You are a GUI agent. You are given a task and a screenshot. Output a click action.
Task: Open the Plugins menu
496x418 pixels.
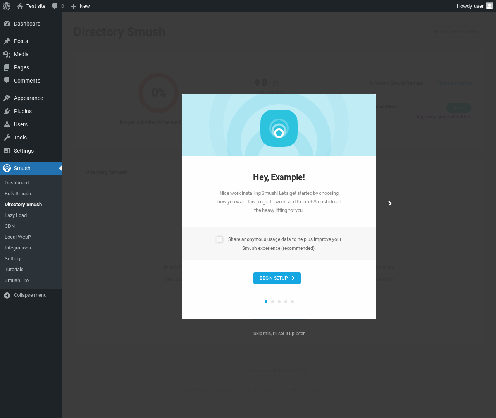[31, 111]
